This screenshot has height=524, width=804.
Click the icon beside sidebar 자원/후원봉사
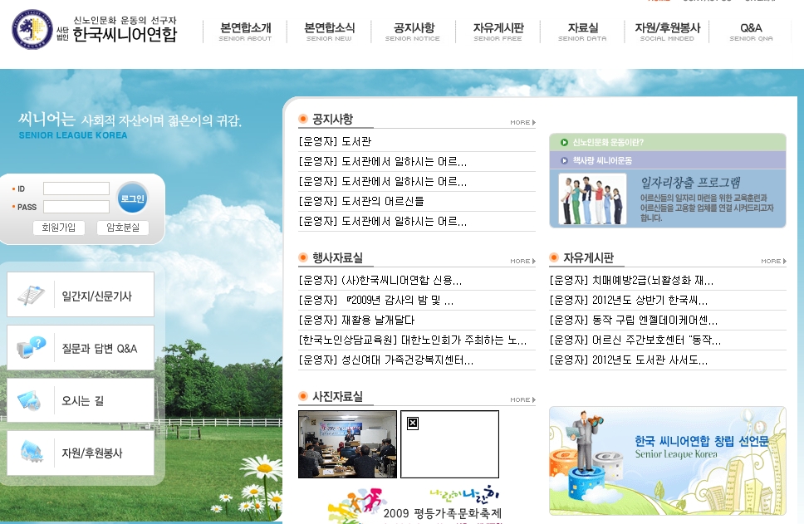31,453
